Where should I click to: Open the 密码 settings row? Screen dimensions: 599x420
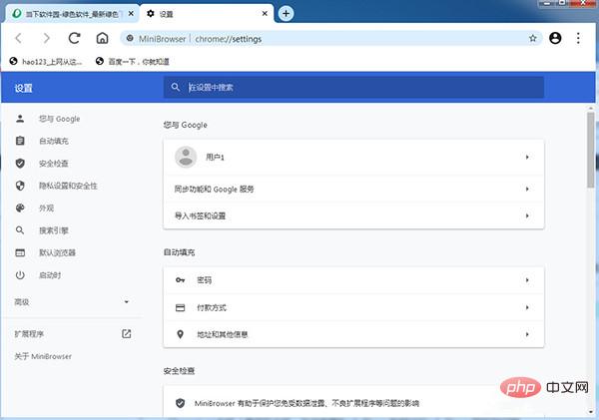point(353,280)
